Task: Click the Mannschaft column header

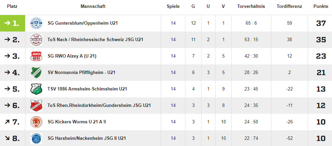Action: tap(93, 7)
